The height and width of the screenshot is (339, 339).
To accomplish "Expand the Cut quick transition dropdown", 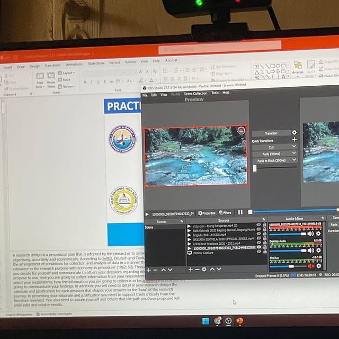I will click(294, 146).
